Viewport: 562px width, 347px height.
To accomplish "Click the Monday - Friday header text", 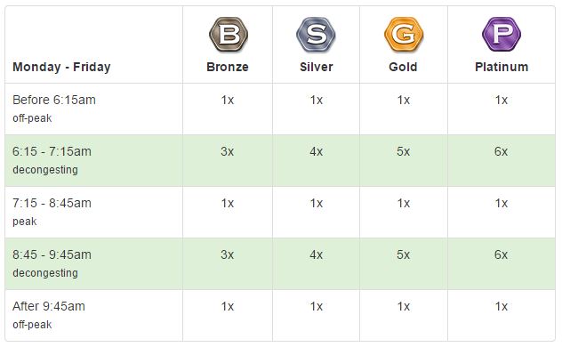I will click(61, 67).
